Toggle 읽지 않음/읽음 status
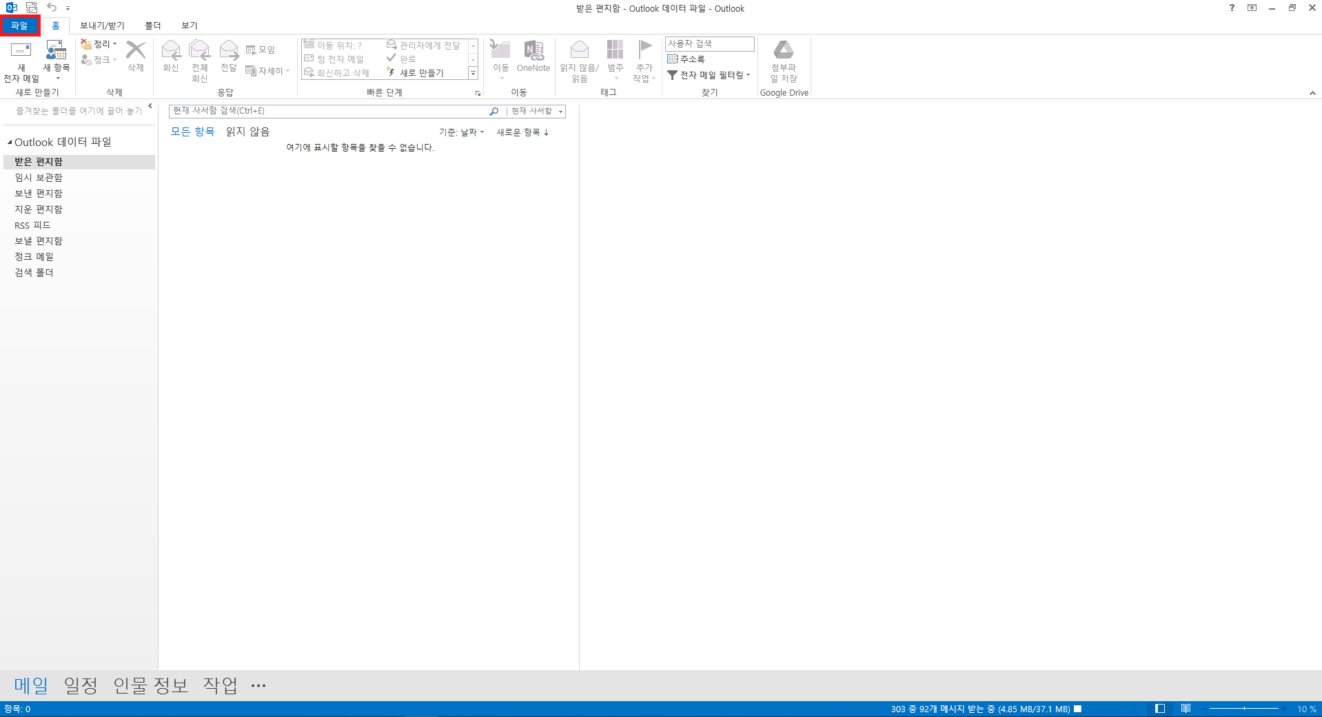The height and width of the screenshot is (717, 1322). tap(580, 61)
